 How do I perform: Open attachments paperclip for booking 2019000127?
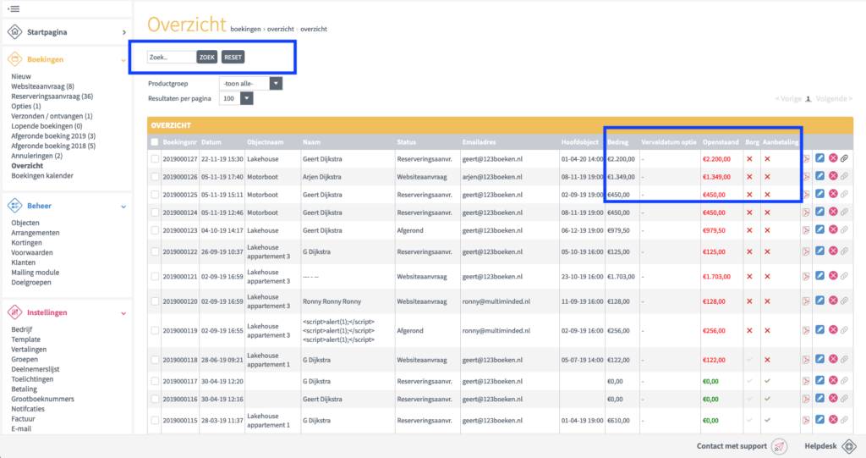(845, 159)
